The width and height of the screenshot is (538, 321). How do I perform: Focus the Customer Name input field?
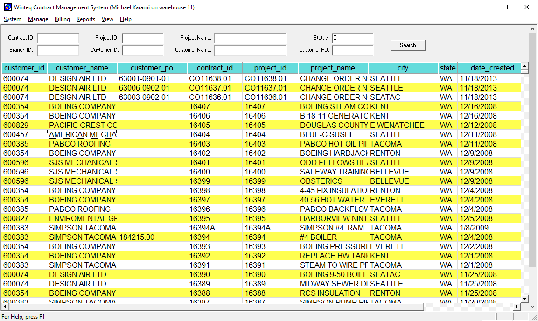(250, 50)
